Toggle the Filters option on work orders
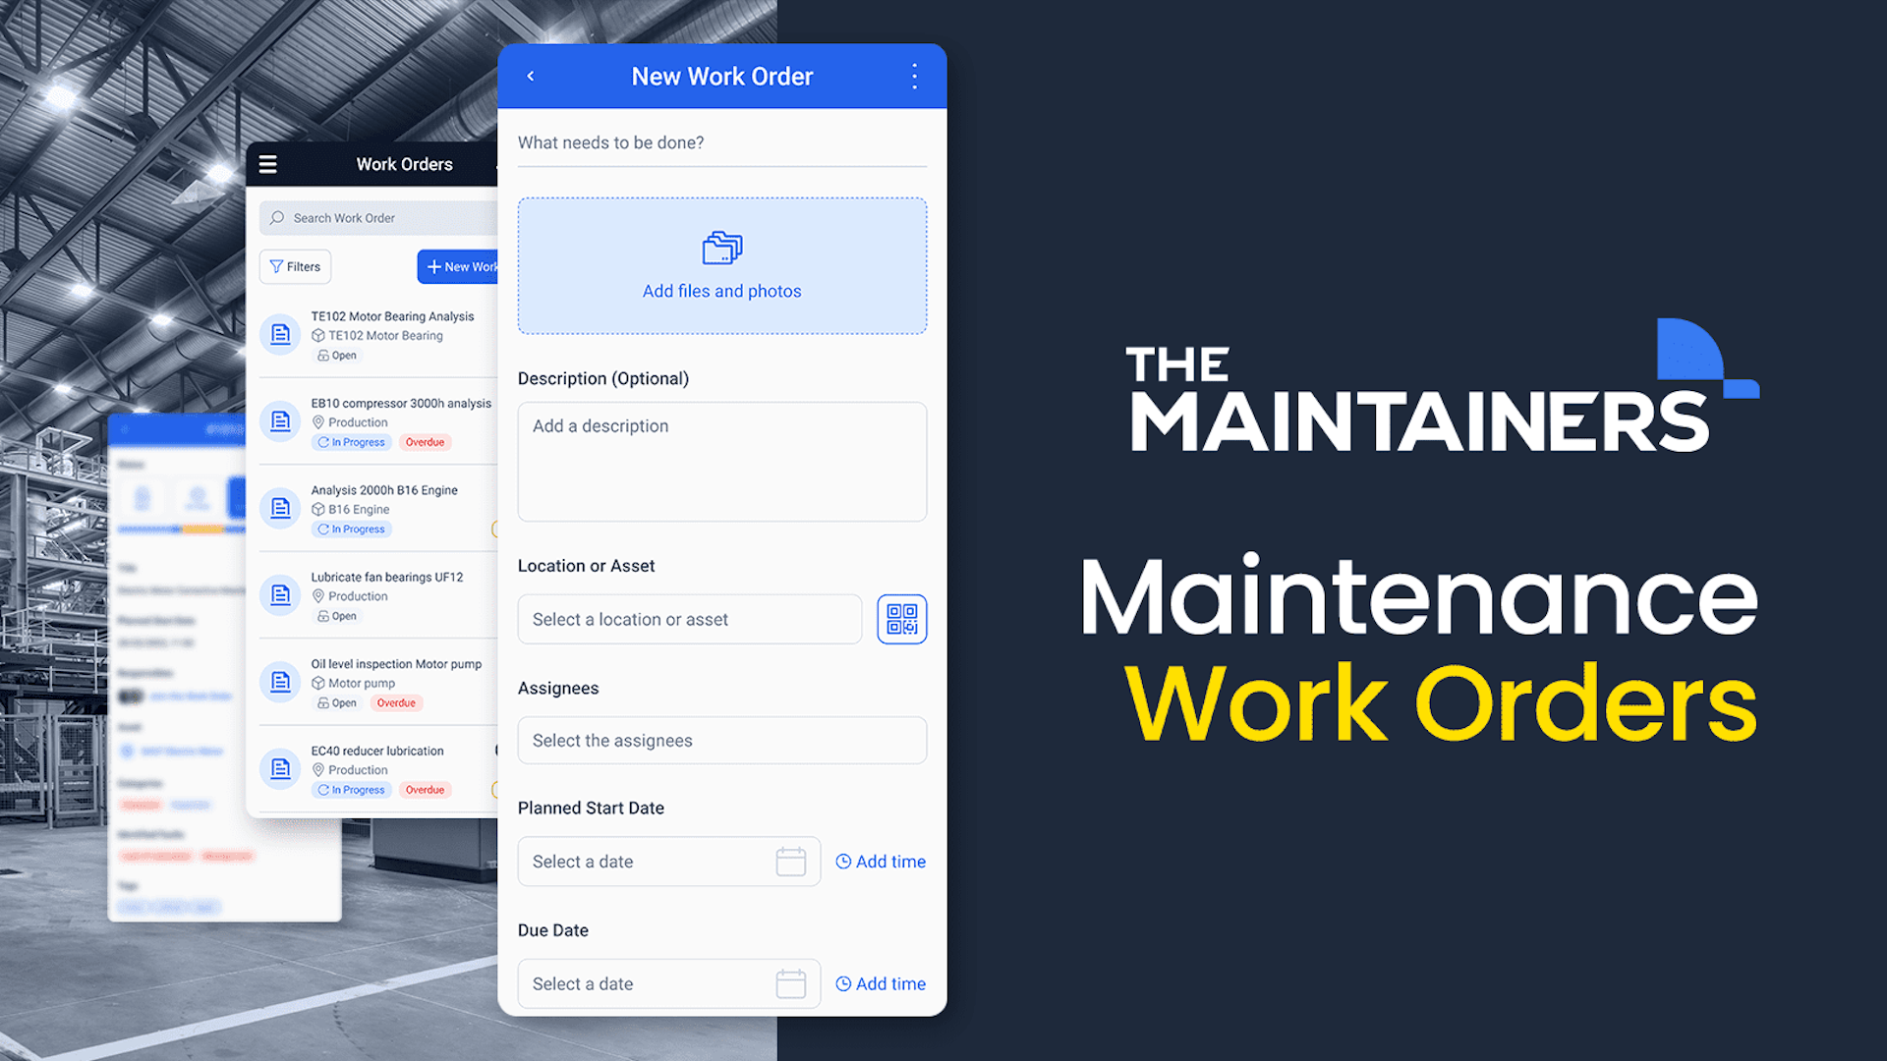The image size is (1887, 1061). [x=297, y=267]
